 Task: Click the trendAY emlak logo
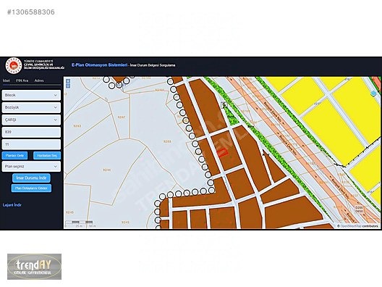click(x=34, y=267)
